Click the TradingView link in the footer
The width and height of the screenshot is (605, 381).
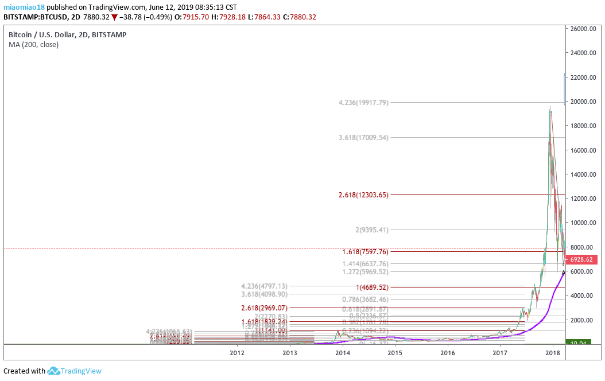click(81, 371)
